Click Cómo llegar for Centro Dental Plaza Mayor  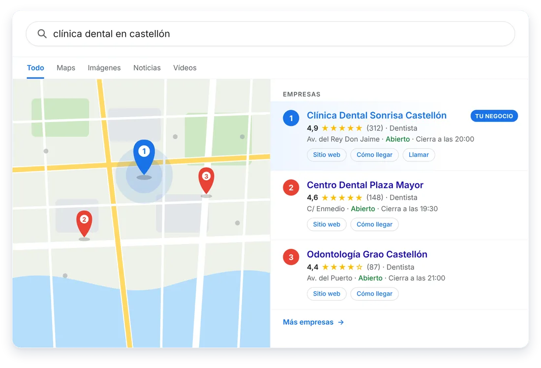[x=374, y=224]
